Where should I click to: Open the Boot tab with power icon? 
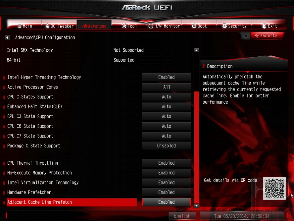point(199,26)
